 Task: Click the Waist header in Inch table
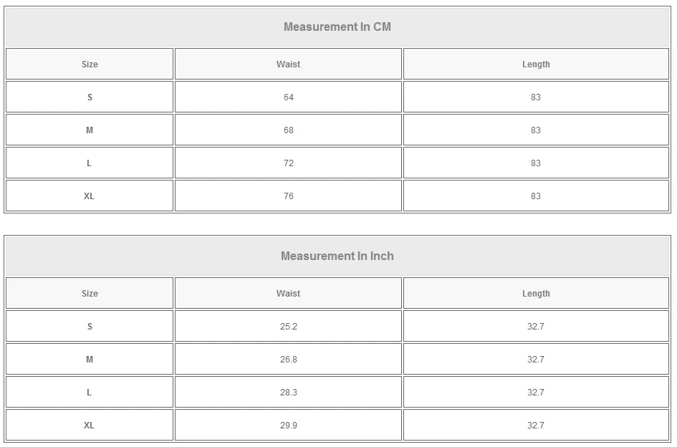coord(288,294)
